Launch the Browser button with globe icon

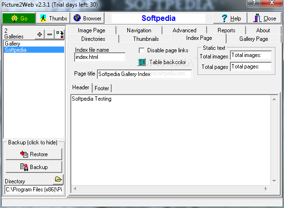pyautogui.click(x=87, y=19)
